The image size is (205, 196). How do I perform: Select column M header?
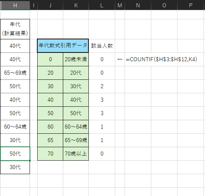pos(120,5)
